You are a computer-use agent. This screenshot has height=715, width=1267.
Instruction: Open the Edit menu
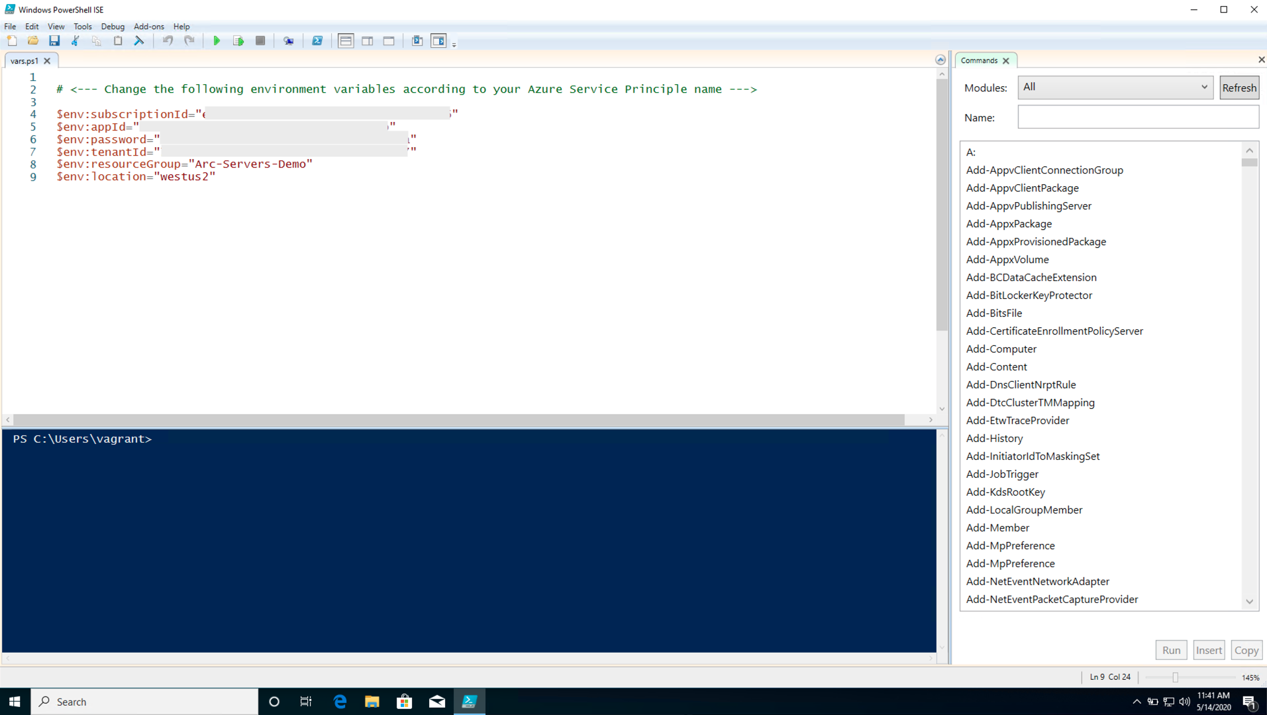pos(32,27)
